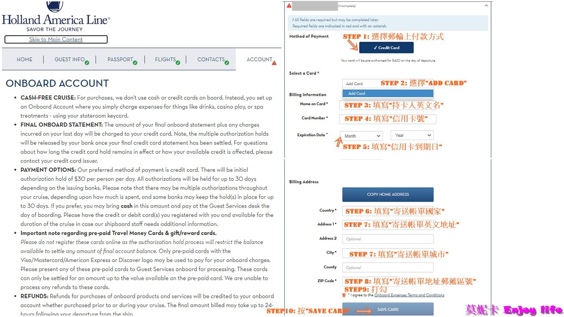The height and width of the screenshot is (317, 564).
Task: Open the expiration Month dropdown
Action: [x=362, y=136]
